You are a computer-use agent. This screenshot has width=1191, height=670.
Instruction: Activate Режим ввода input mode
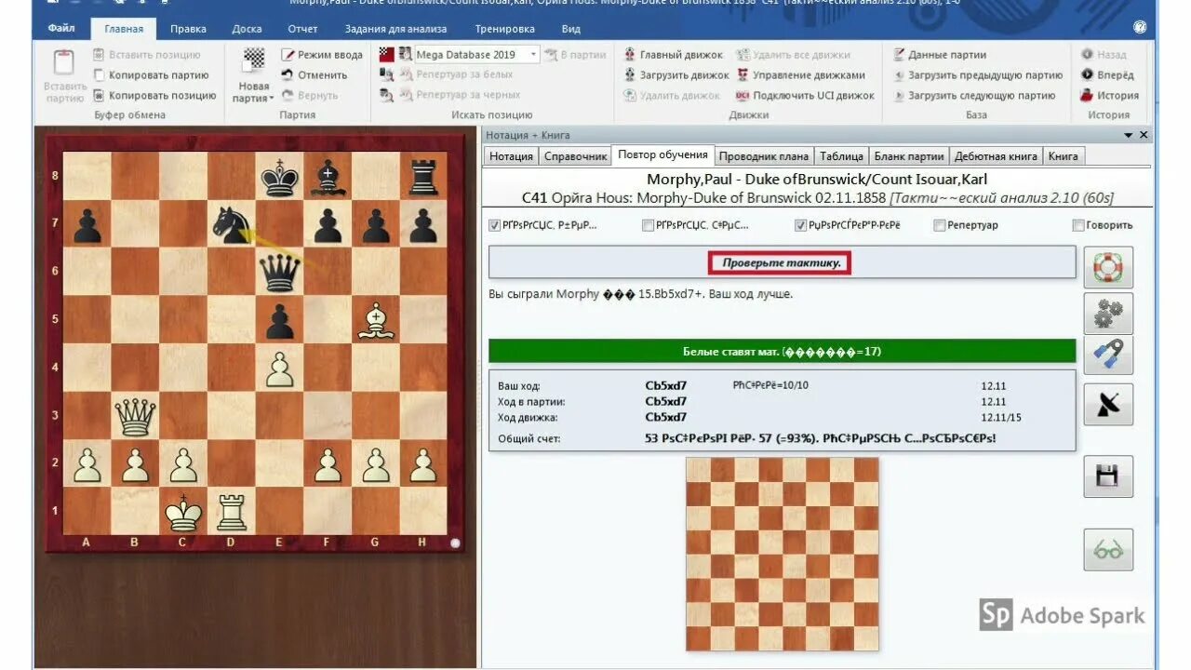point(322,55)
